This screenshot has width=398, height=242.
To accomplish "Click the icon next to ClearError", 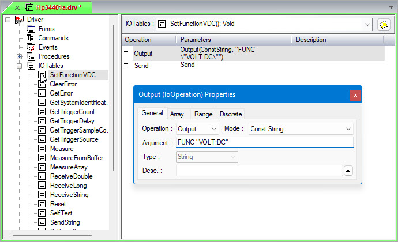I will [42, 84].
